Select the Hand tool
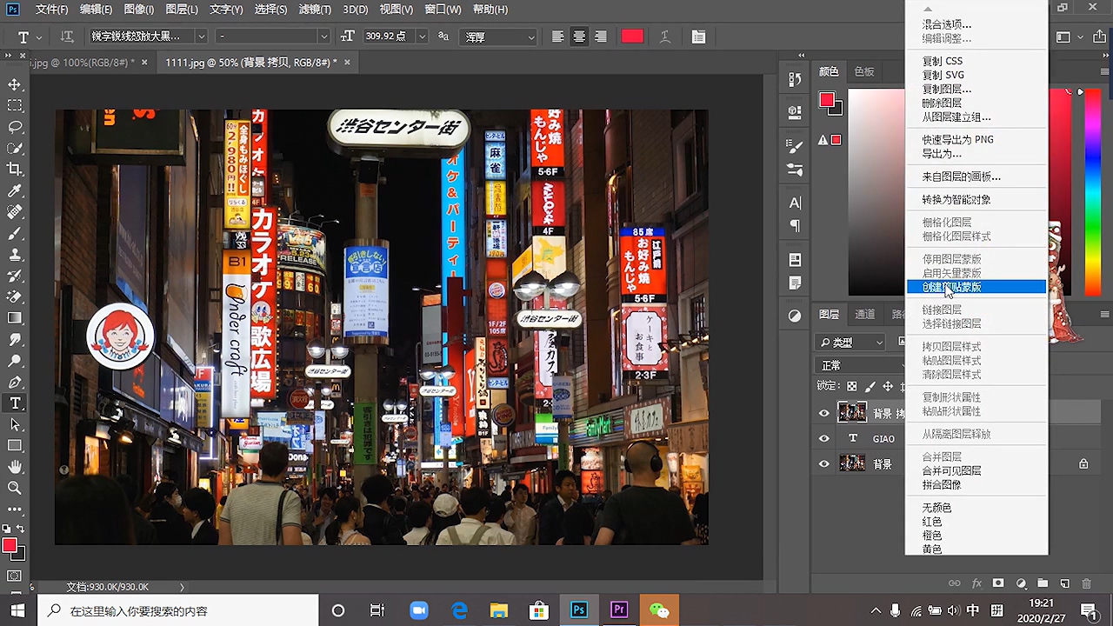This screenshot has width=1113, height=626. point(15,467)
